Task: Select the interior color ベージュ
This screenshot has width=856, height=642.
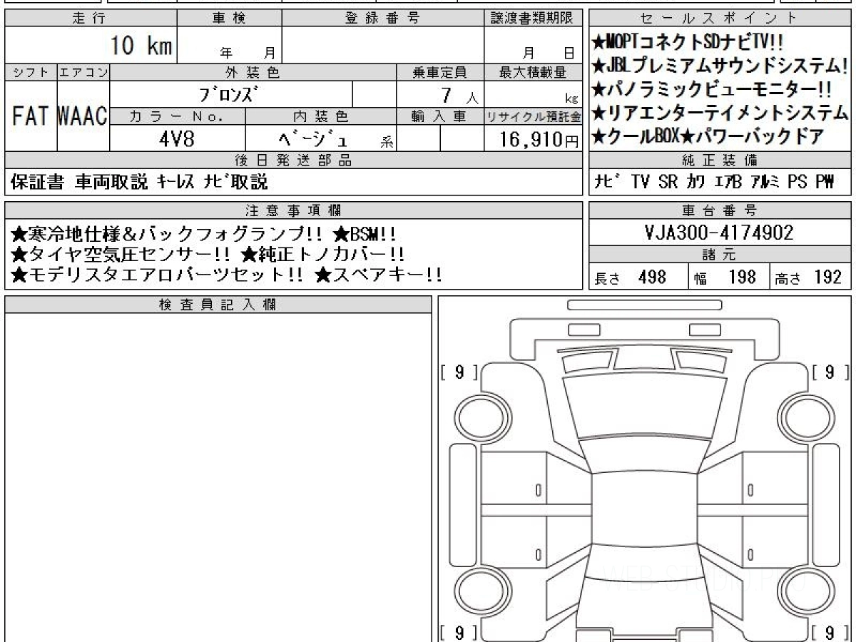Action: (312, 139)
